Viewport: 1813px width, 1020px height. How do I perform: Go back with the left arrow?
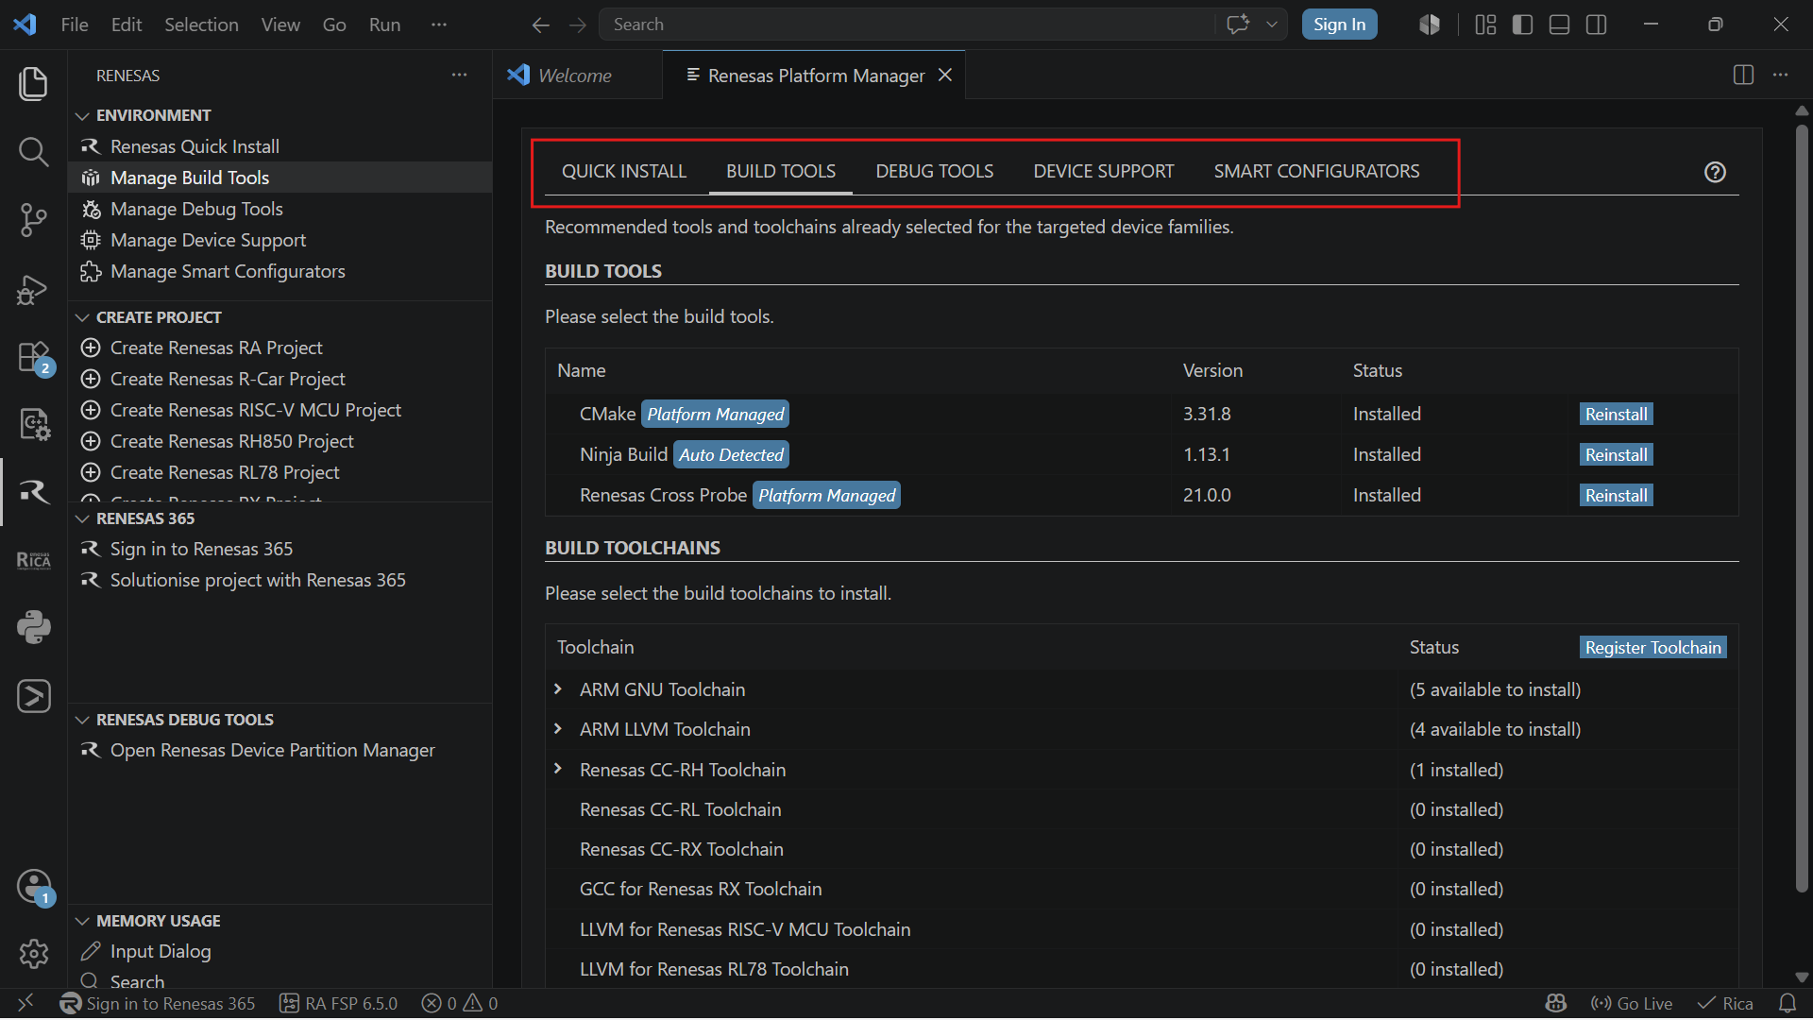click(540, 25)
